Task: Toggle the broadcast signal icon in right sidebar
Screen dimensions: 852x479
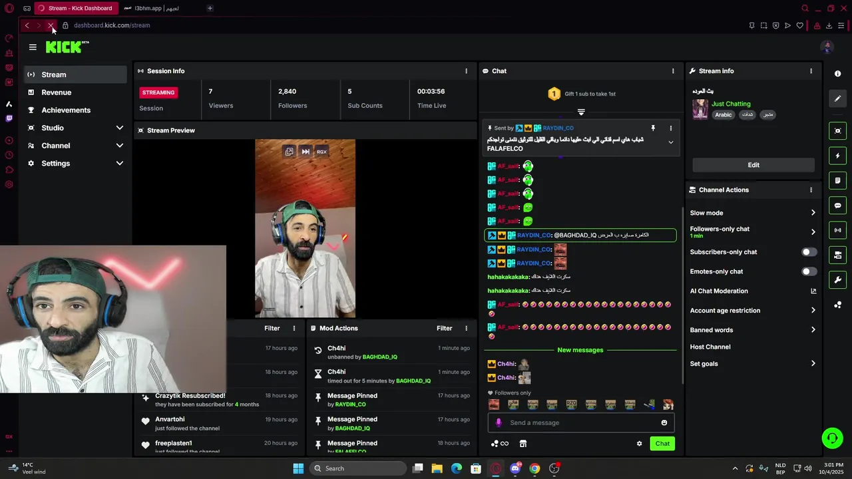Action: [838, 230]
